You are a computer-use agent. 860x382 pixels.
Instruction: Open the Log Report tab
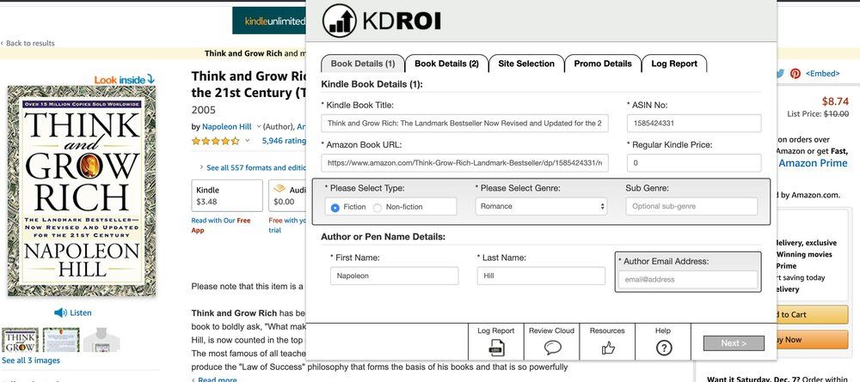(x=674, y=64)
